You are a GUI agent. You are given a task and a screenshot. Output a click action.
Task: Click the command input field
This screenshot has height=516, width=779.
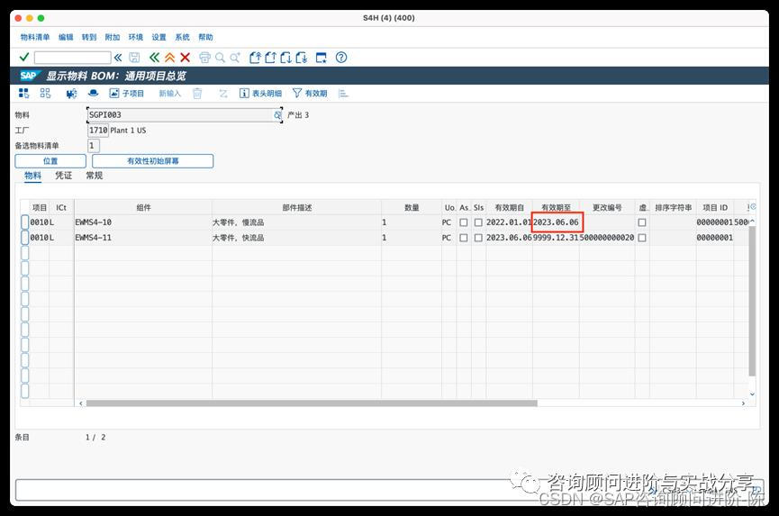73,58
